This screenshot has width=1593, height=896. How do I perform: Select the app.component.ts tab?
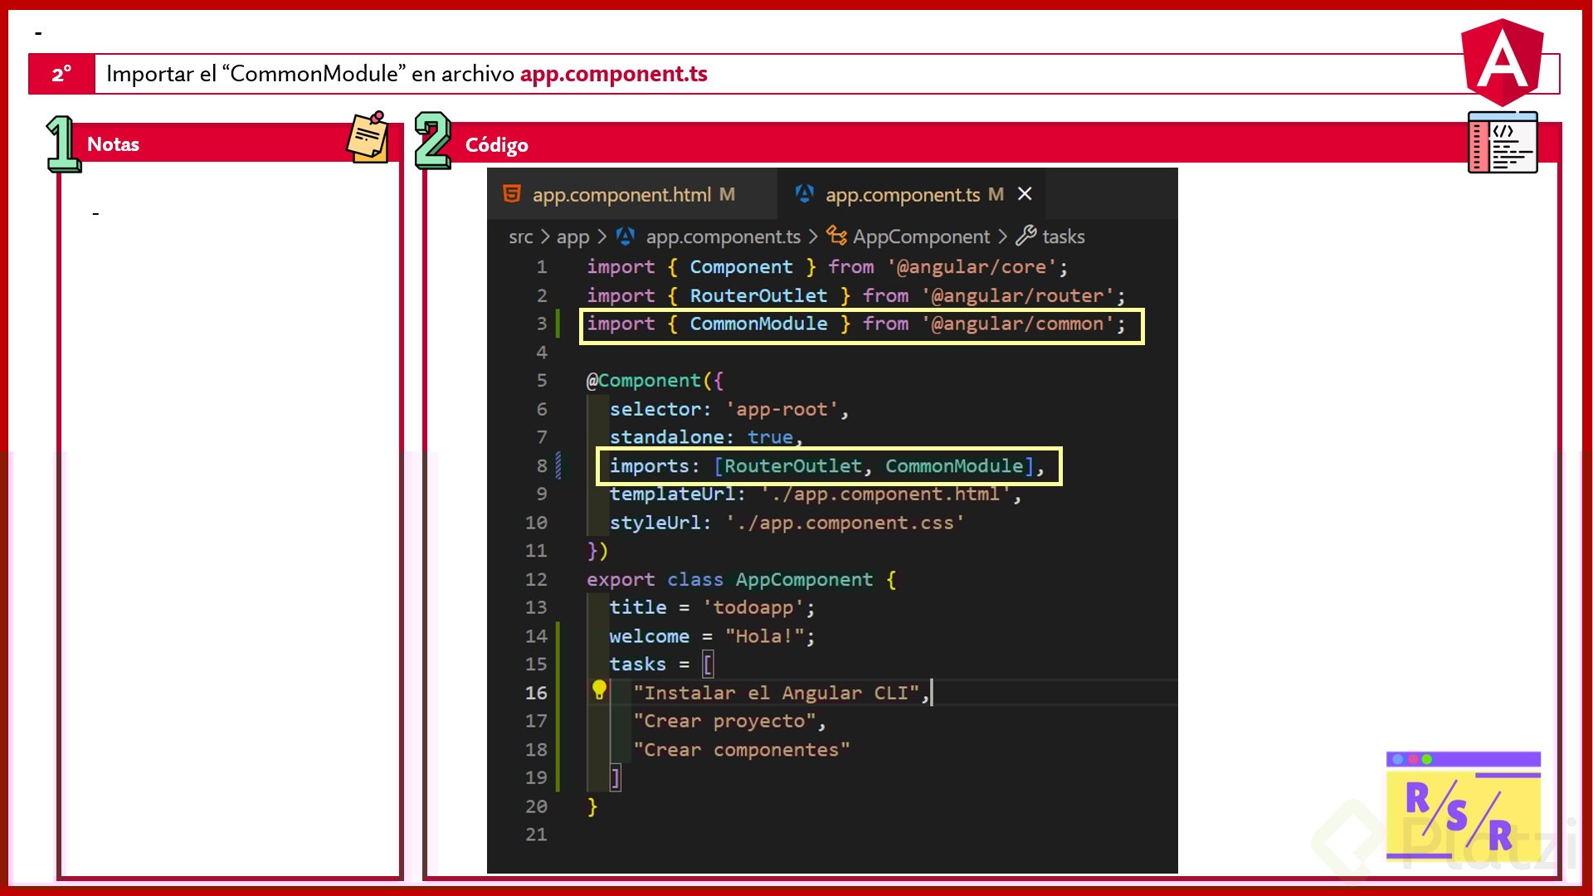pos(903,195)
